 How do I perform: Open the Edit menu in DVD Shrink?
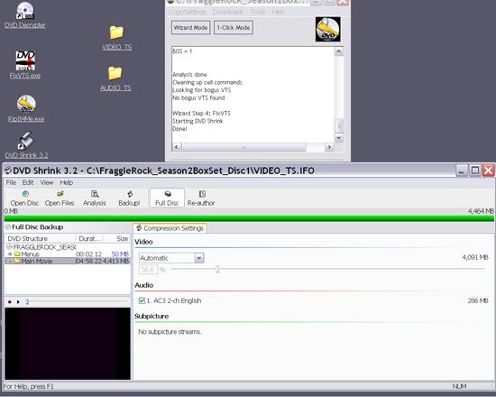(x=28, y=182)
